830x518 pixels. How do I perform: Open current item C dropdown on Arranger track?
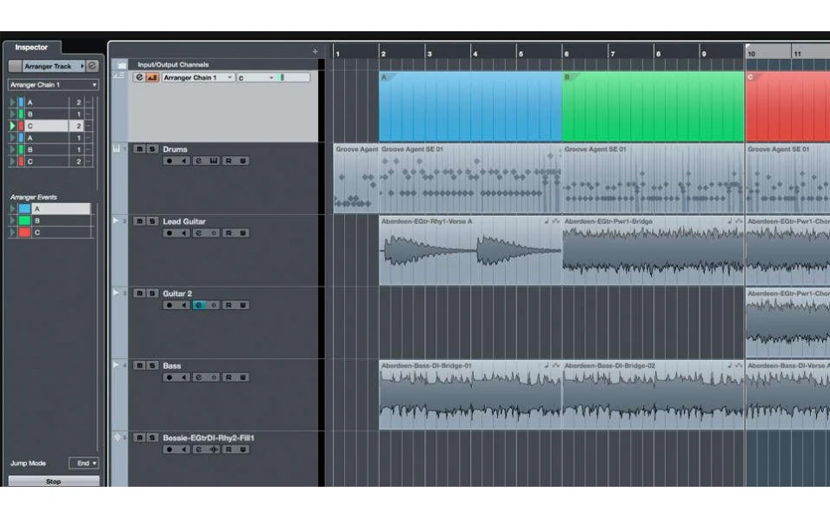pyautogui.click(x=256, y=78)
